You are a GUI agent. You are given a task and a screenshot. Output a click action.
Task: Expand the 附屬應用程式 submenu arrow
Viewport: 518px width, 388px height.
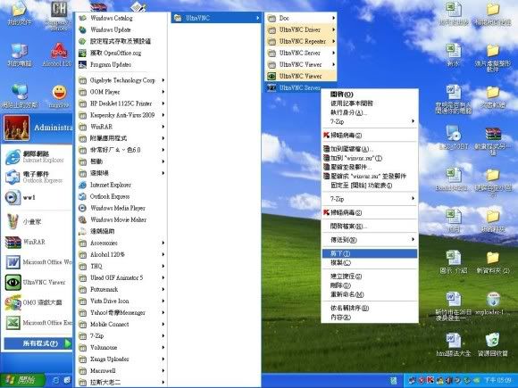(x=163, y=138)
